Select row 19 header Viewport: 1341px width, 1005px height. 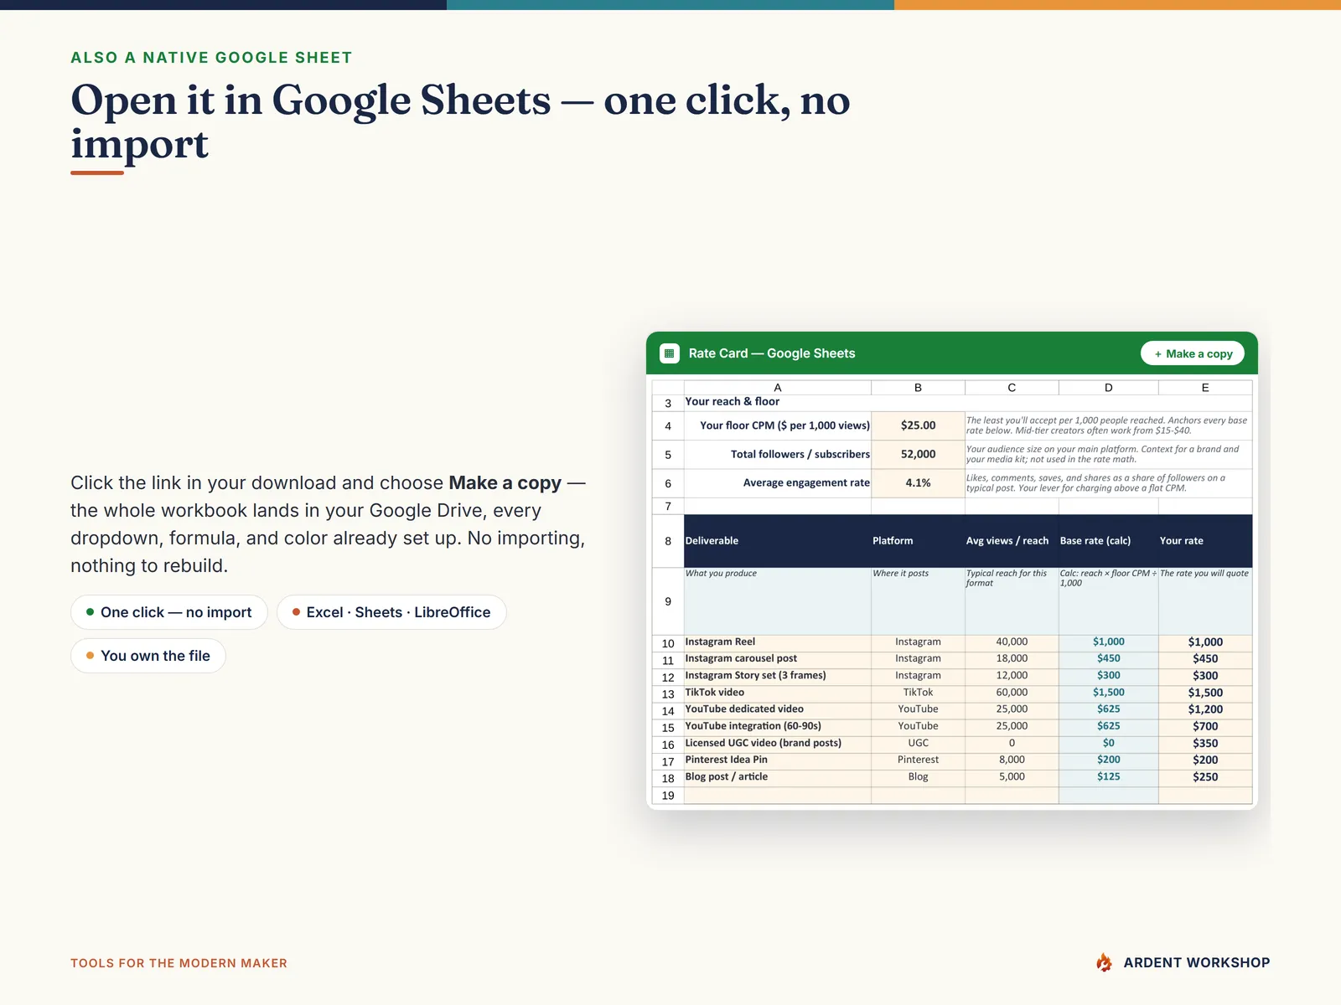(668, 796)
